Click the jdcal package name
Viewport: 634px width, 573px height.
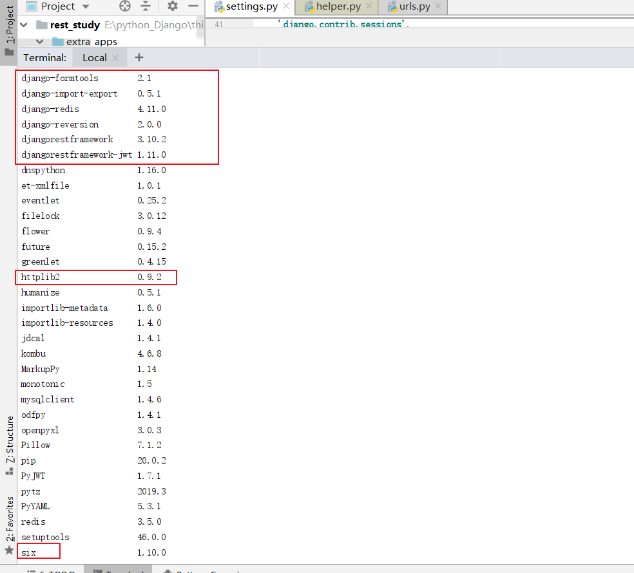(x=33, y=338)
